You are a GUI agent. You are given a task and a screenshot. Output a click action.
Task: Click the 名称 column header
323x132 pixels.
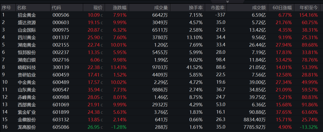click(x=22, y=8)
